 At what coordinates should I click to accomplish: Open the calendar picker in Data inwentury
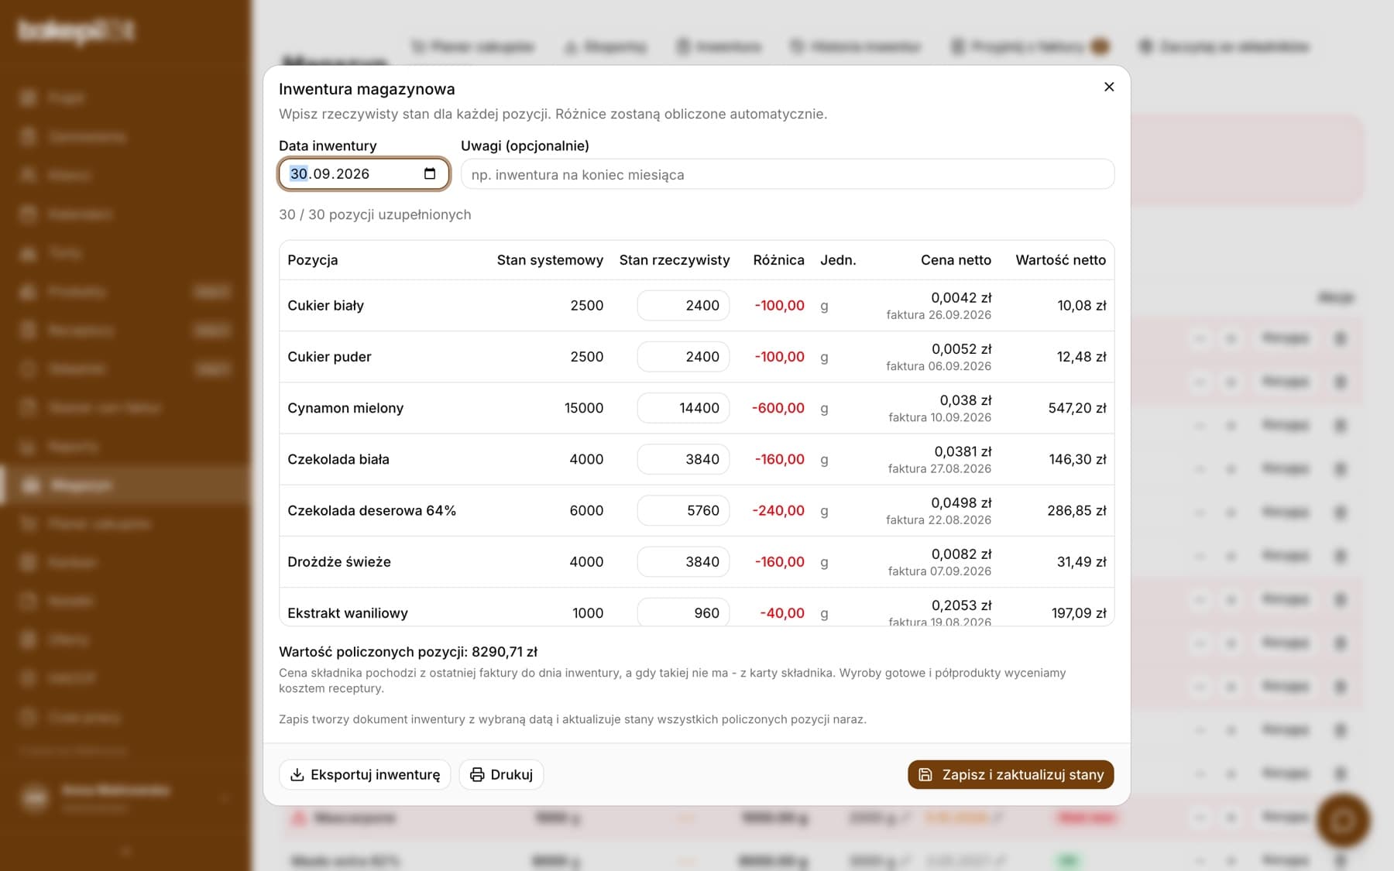pyautogui.click(x=430, y=173)
